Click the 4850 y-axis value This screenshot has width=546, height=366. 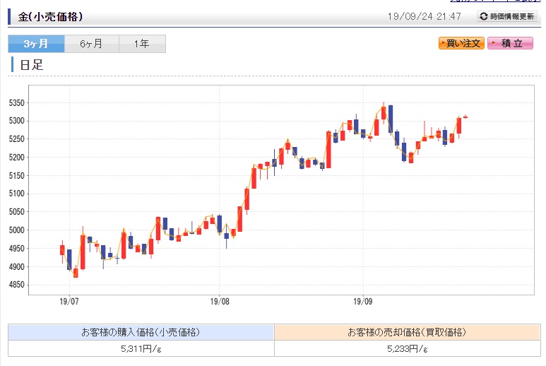17,285
